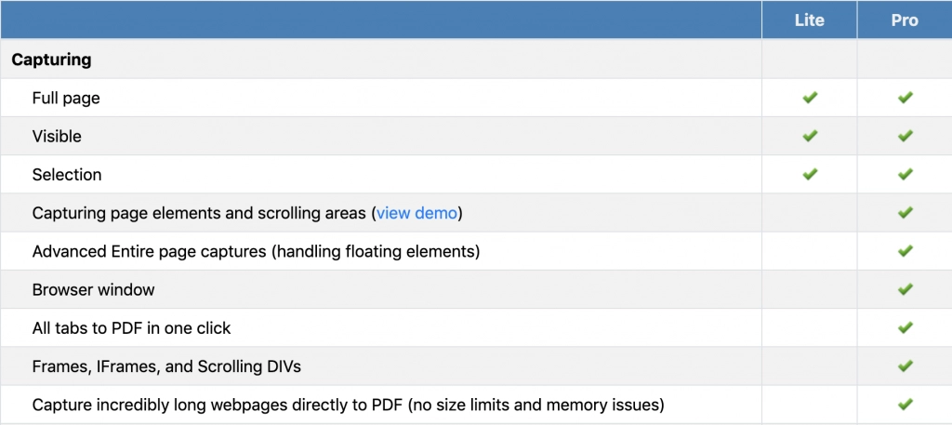Open the view demo link
Image resolution: width=952 pixels, height=425 pixels.
click(x=416, y=213)
